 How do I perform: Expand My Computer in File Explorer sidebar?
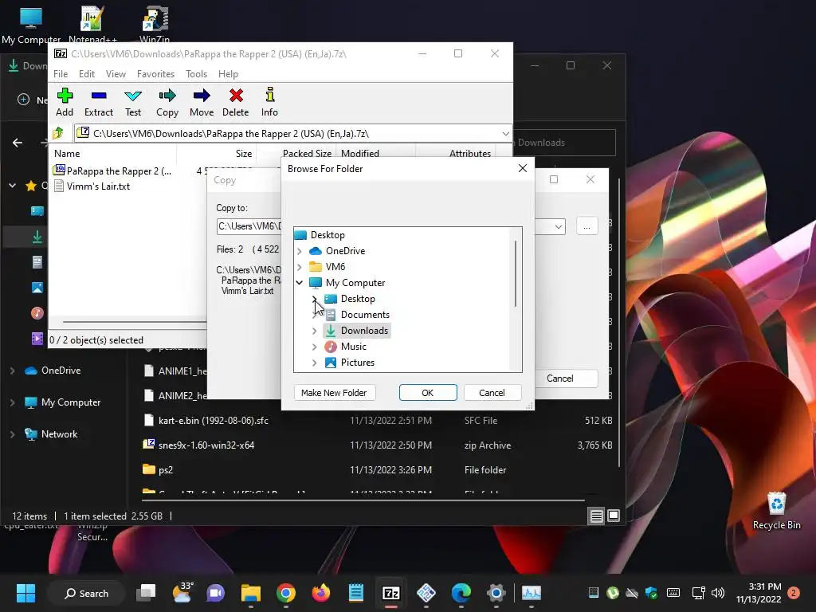click(x=13, y=402)
